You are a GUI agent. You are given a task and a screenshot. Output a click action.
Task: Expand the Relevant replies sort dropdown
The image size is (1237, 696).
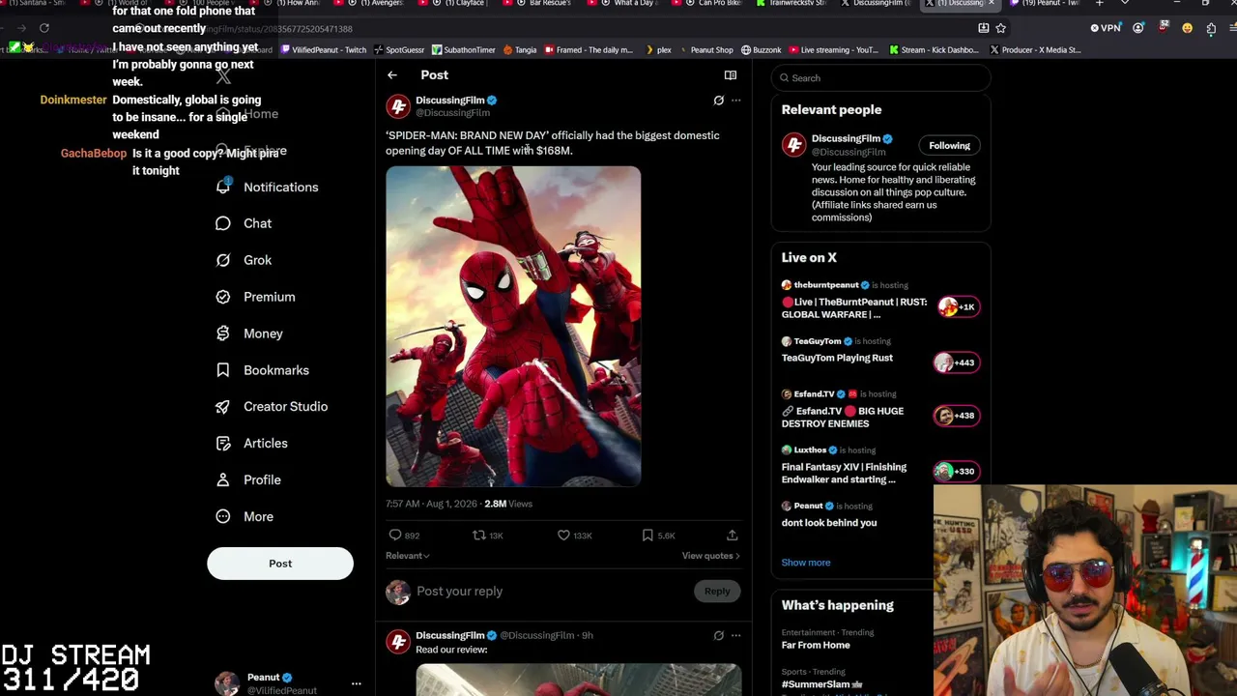point(408,556)
